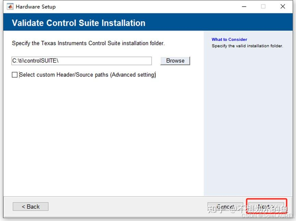Maximize the Hardware Setup window
This screenshot has height=221, width=296.
click(263, 7)
